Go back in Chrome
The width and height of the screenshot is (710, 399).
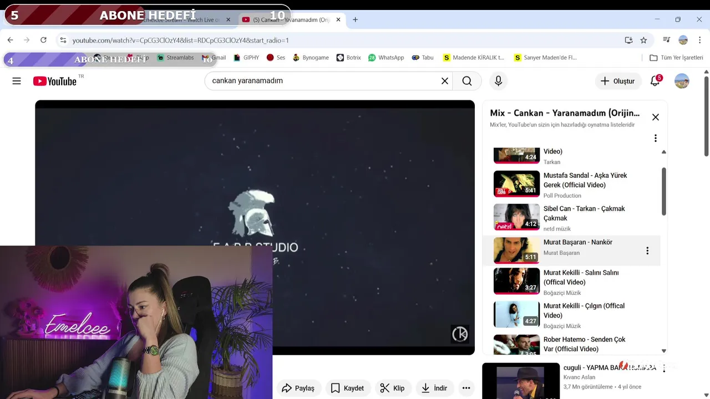(x=10, y=40)
